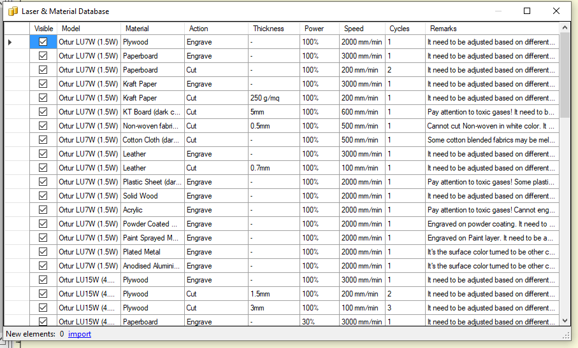The height and width of the screenshot is (348, 578).
Task: Sort by the Cycles column header
Action: point(405,29)
